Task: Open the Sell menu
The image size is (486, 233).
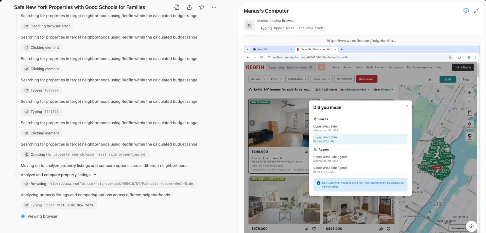Action: (x=359, y=68)
